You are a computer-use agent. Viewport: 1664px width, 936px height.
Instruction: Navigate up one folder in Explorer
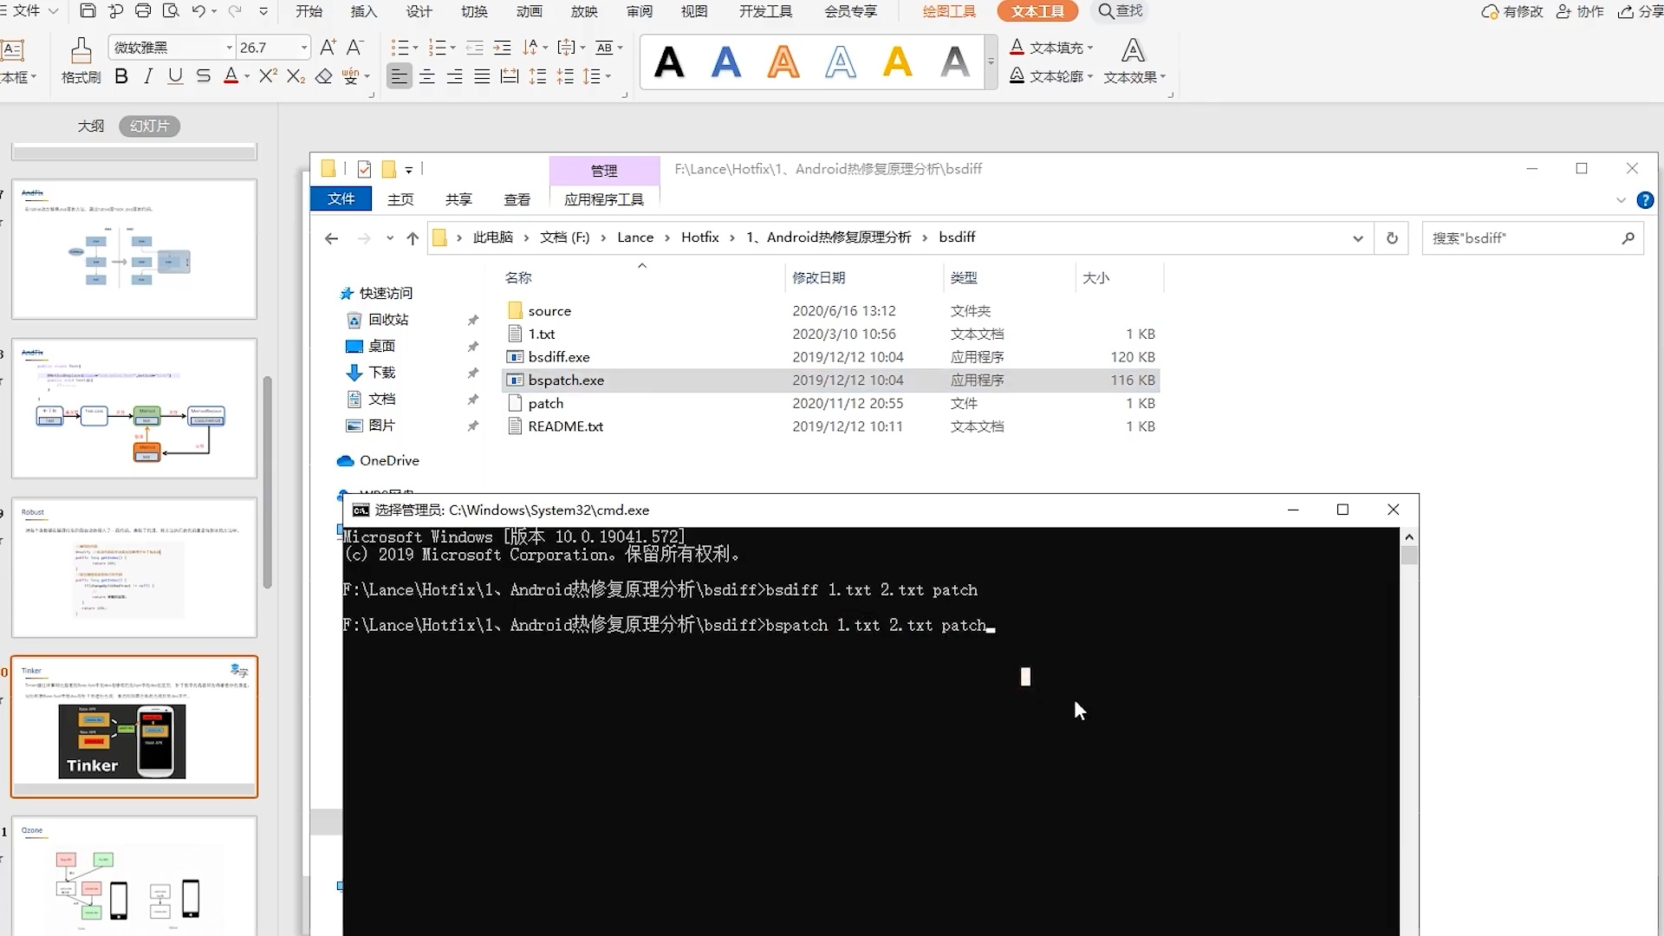coord(413,237)
